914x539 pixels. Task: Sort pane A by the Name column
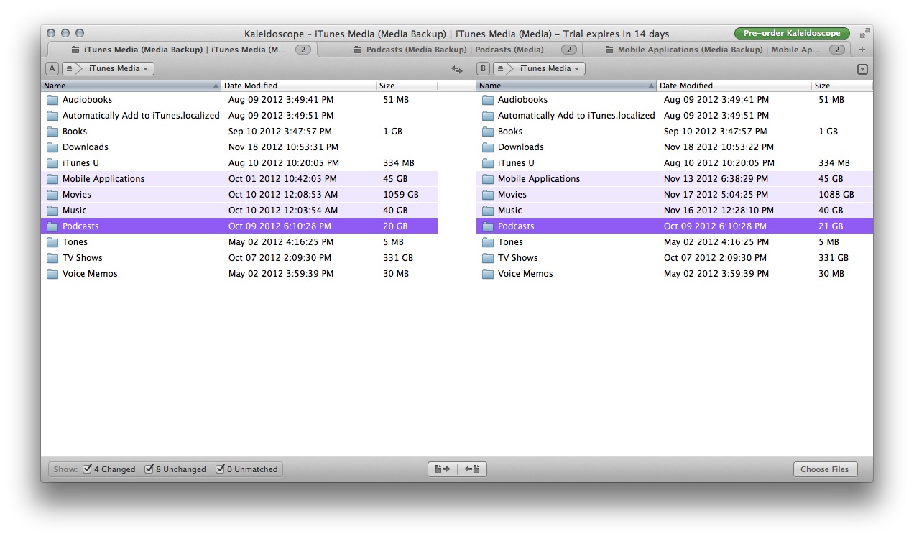point(131,86)
